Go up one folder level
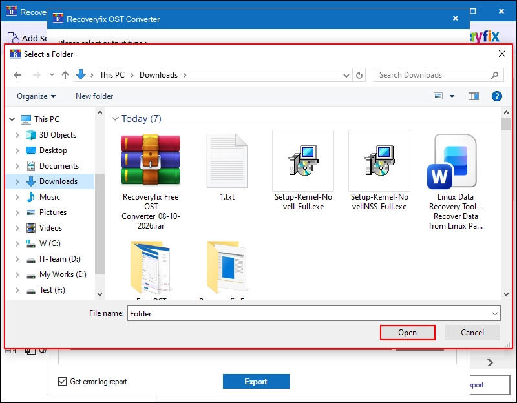This screenshot has height=403, width=517. point(65,75)
